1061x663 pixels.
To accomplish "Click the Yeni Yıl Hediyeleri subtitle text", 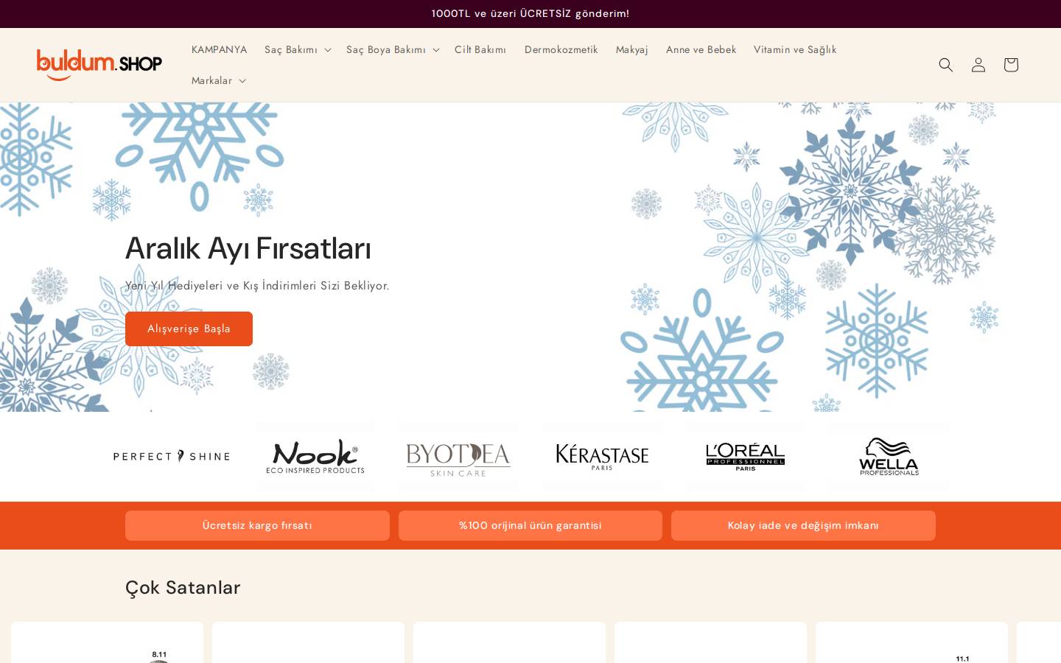I will point(257,285).
